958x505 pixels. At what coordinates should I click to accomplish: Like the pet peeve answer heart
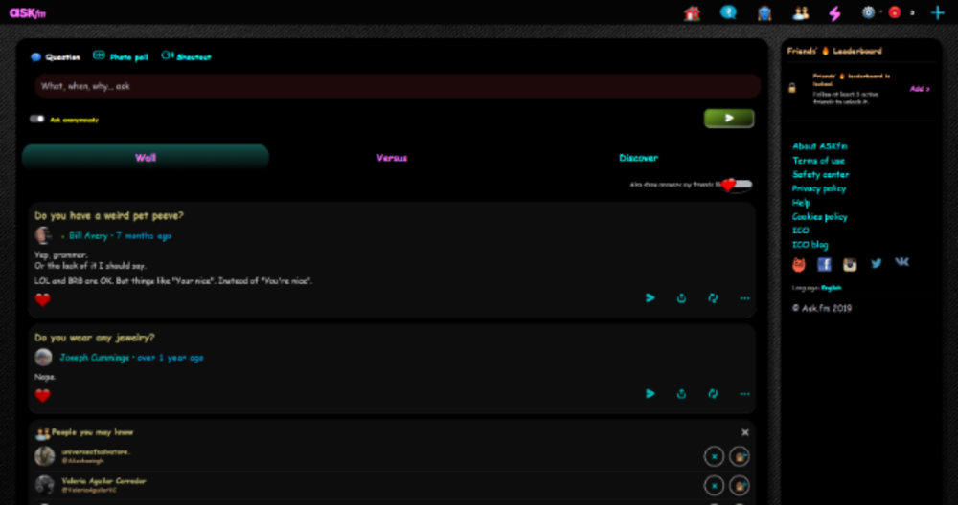coord(43,299)
